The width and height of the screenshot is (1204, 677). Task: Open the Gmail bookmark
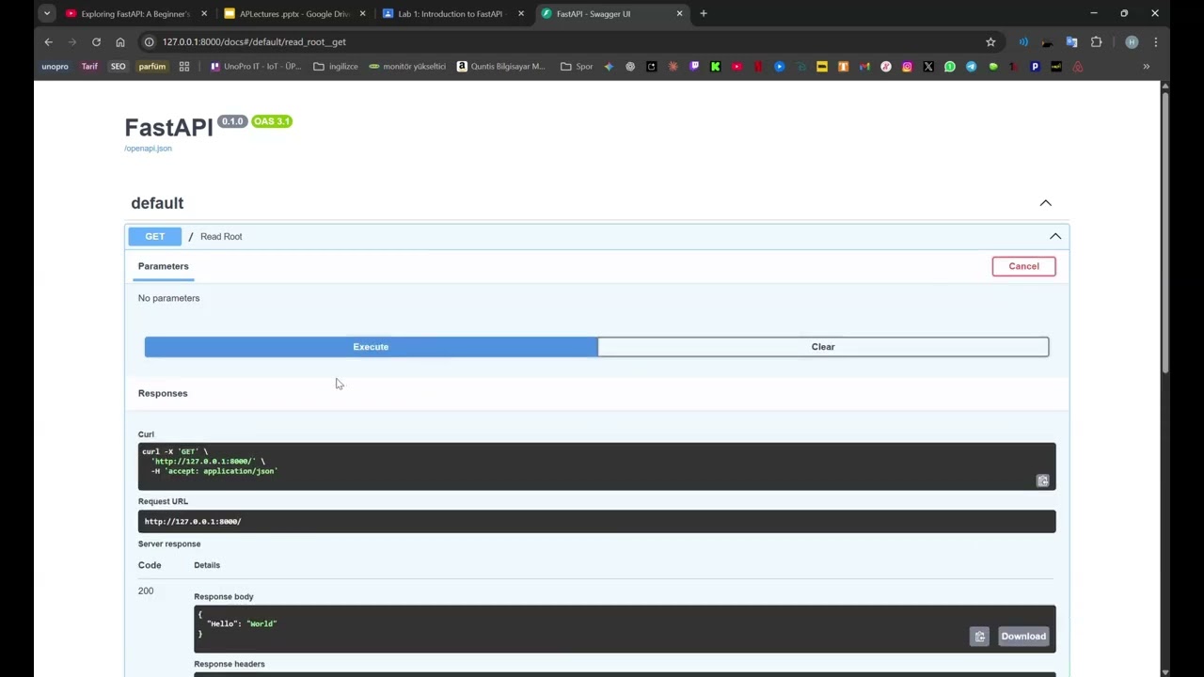(x=864, y=67)
